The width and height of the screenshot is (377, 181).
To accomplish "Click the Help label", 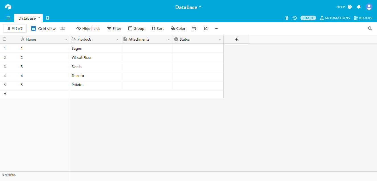I will click(x=341, y=7).
